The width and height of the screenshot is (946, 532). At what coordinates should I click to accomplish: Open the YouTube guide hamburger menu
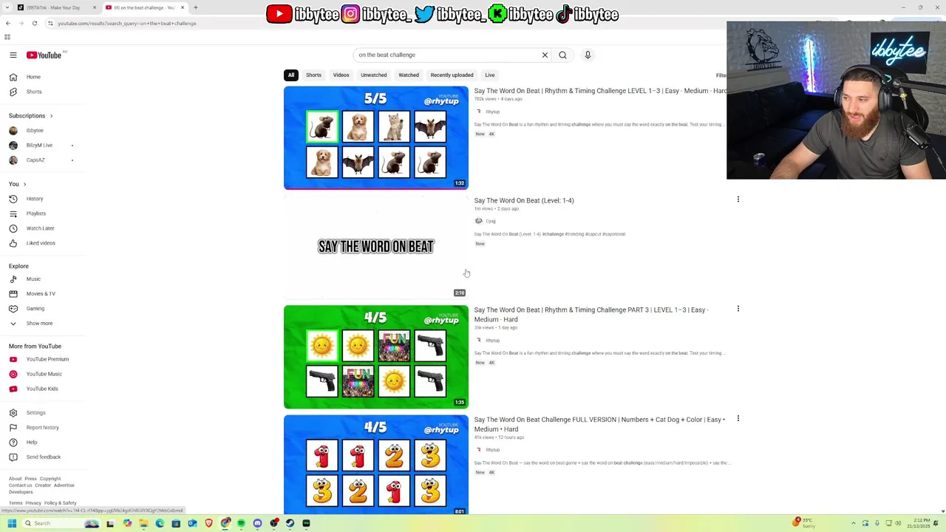click(x=13, y=55)
